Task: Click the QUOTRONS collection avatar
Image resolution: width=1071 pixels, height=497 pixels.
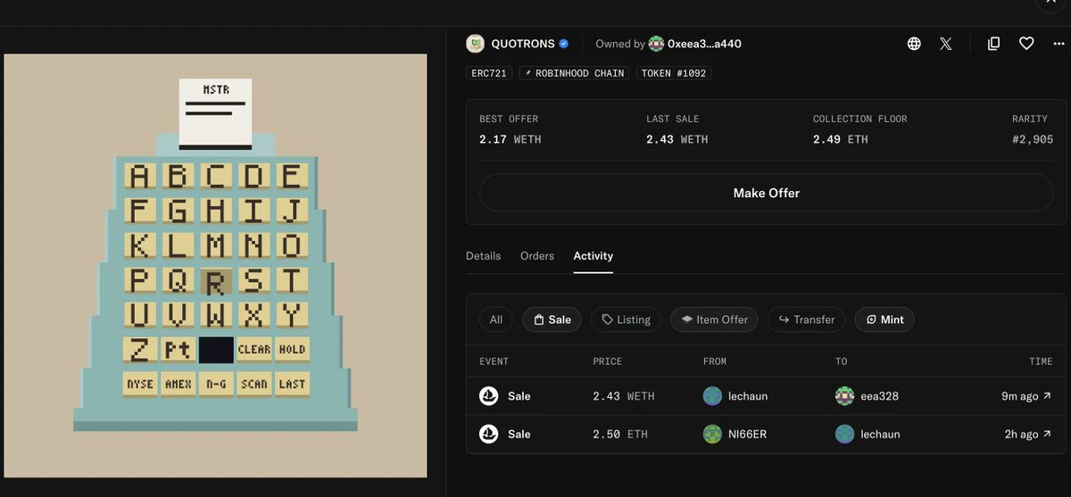Action: (x=476, y=43)
